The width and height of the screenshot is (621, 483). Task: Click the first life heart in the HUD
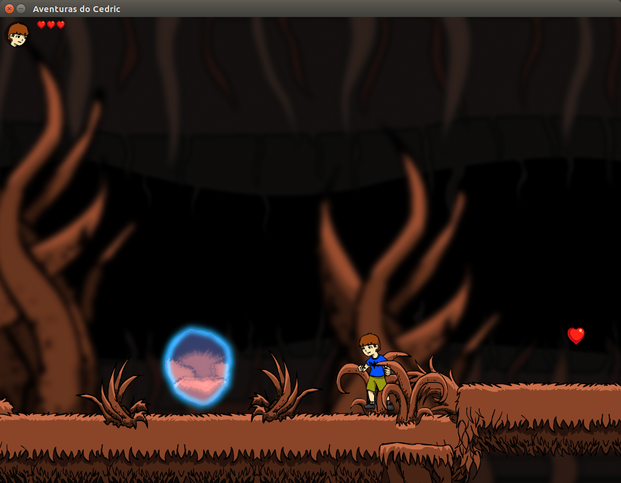41,25
